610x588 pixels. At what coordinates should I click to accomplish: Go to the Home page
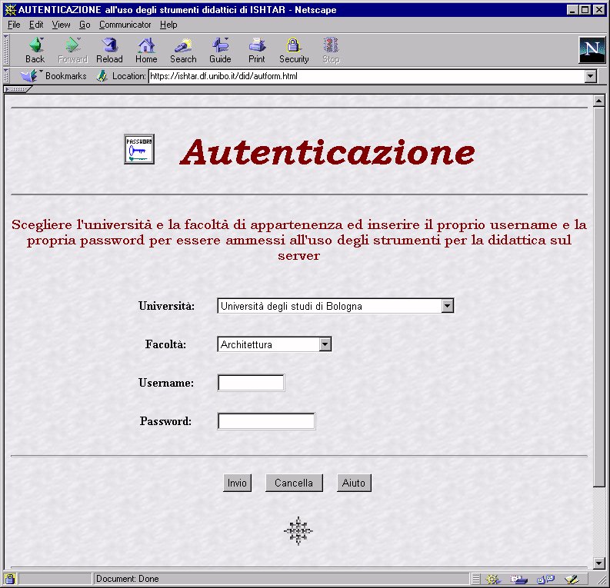(146, 51)
